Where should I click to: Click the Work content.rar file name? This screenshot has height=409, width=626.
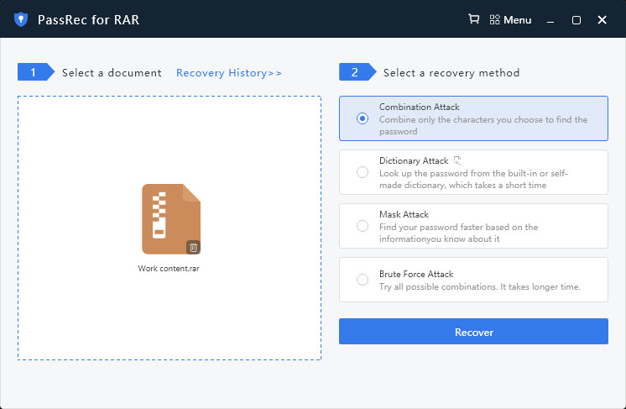[169, 269]
